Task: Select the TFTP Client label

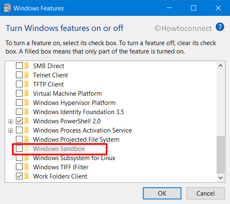Action: (49, 84)
